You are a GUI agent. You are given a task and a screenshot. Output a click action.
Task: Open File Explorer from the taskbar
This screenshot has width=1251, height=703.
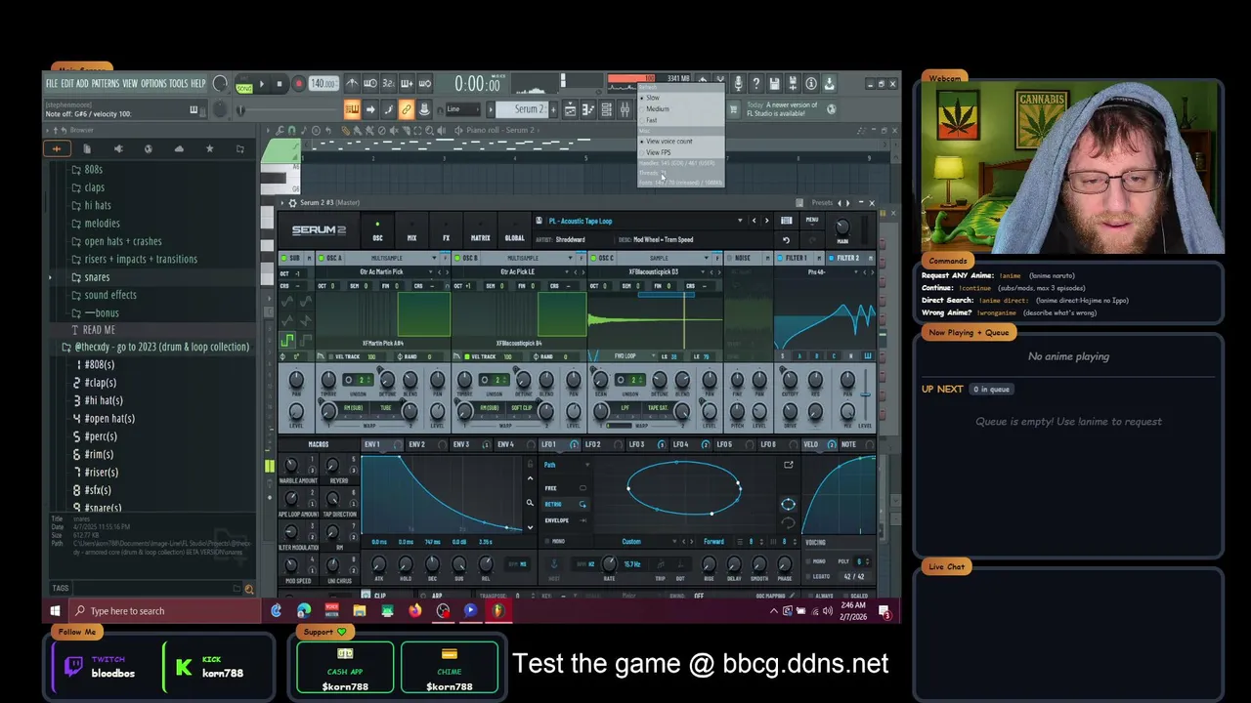360,611
